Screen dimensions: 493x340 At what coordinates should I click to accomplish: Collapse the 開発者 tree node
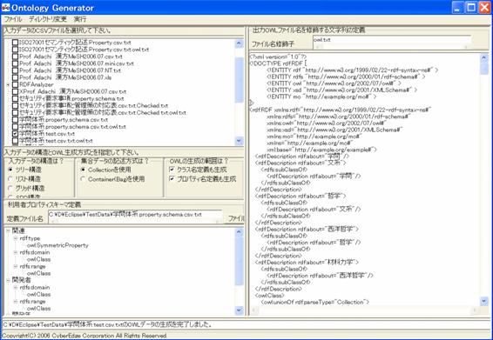(x=8, y=280)
